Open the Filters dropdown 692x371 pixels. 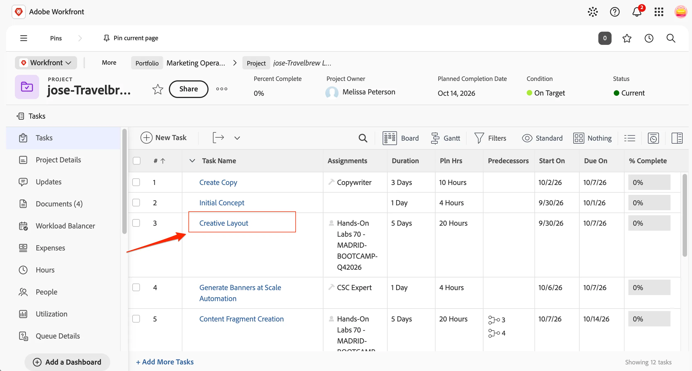click(x=490, y=138)
